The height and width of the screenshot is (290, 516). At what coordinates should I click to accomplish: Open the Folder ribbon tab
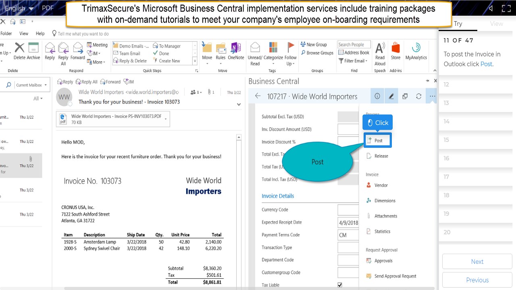click(6, 33)
